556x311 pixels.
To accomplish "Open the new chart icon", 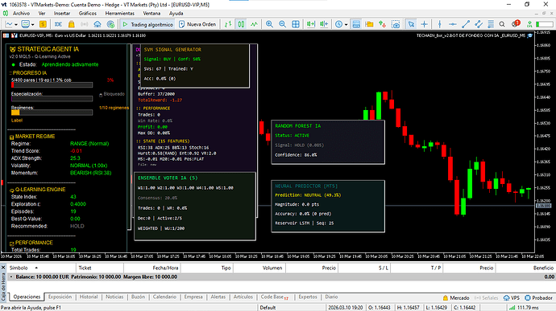I will [9, 24].
